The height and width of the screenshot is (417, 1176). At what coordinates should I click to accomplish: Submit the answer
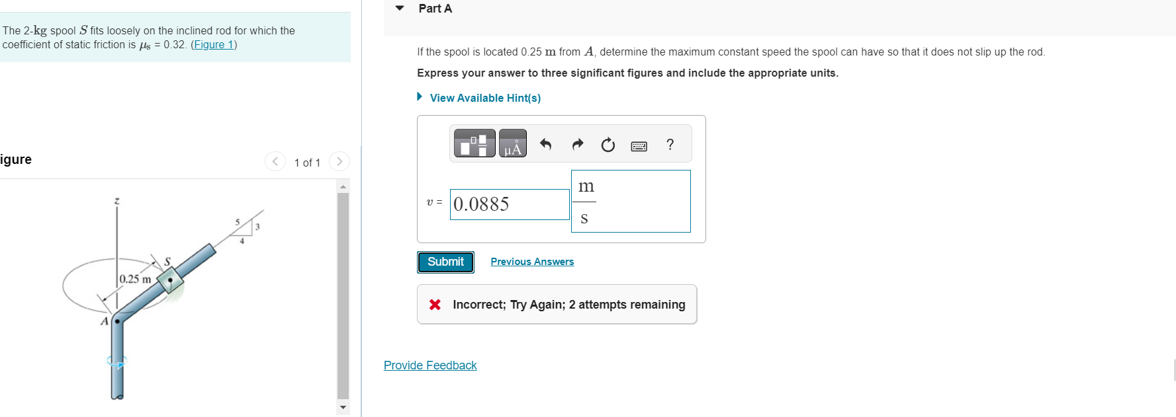tap(445, 262)
